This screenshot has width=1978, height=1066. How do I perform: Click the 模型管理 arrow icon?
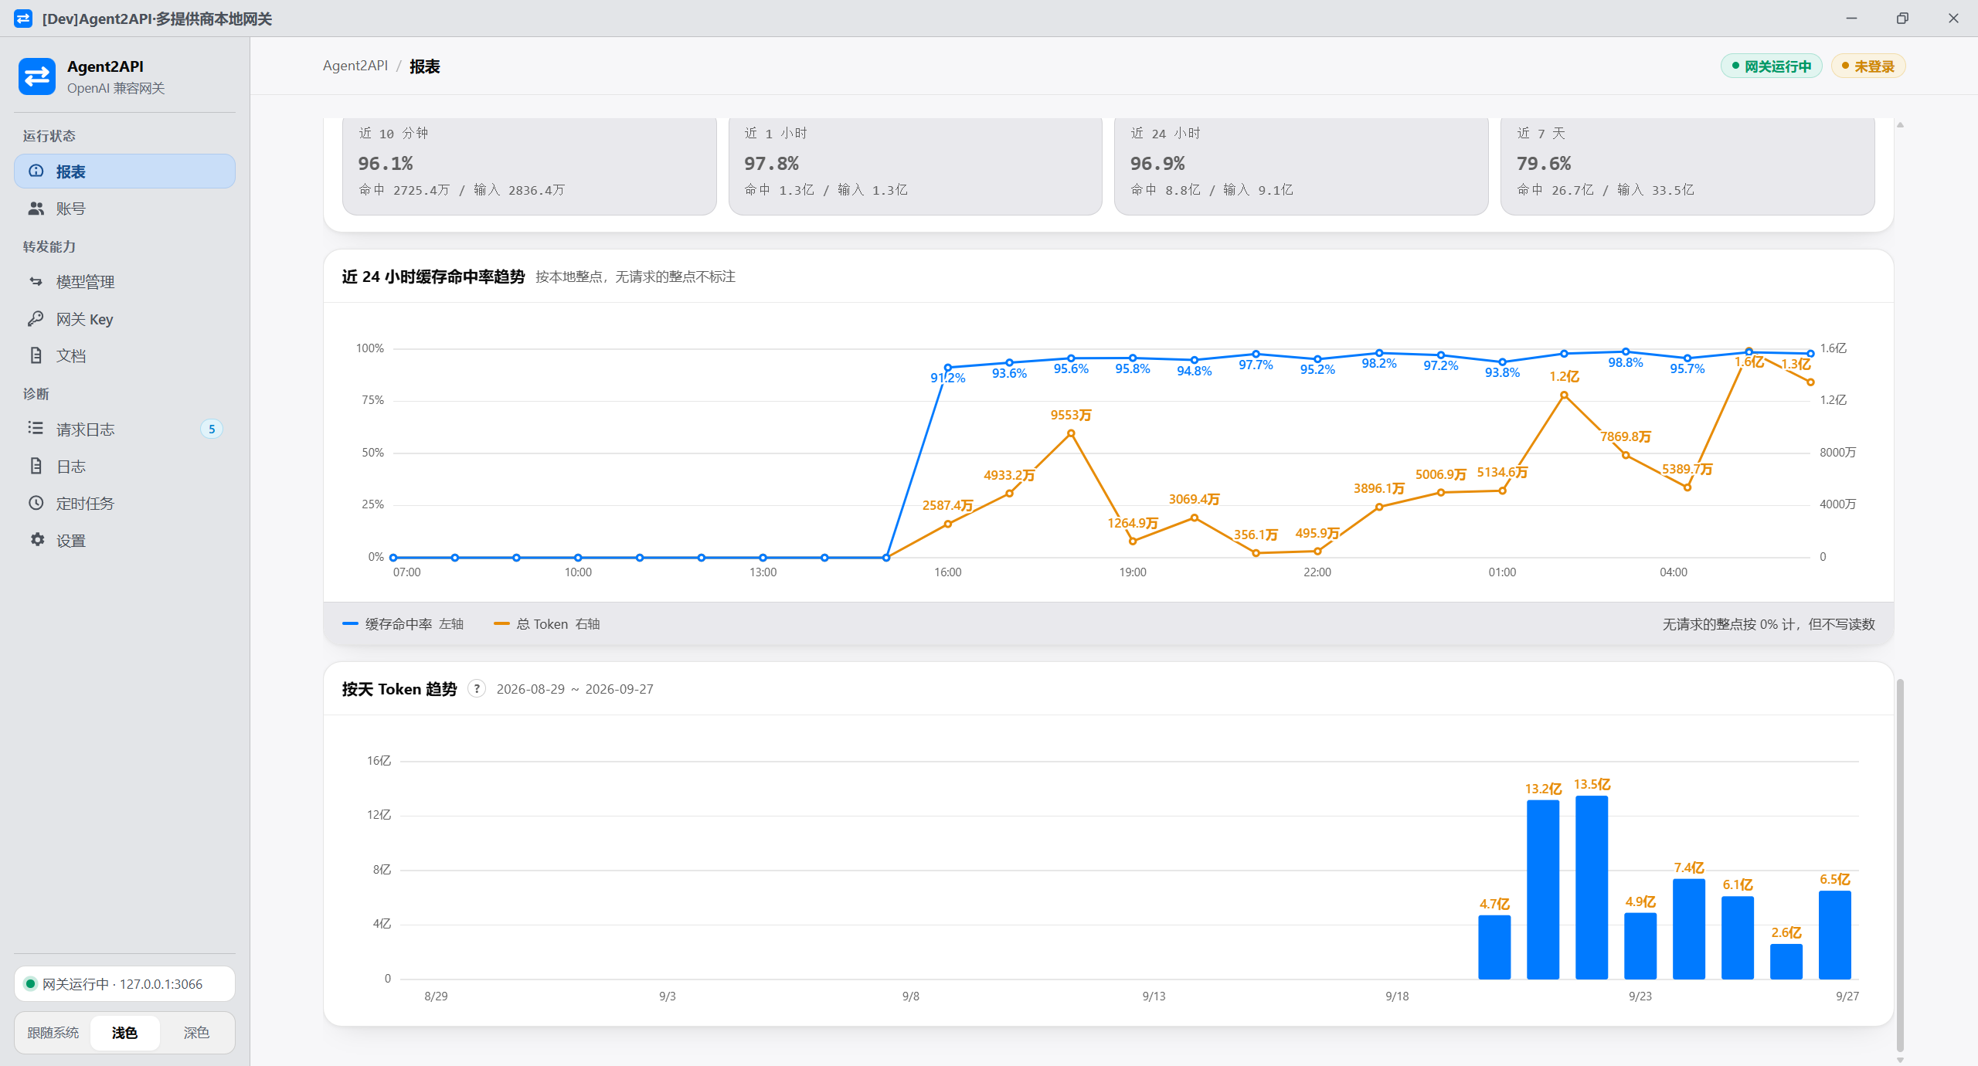[36, 281]
